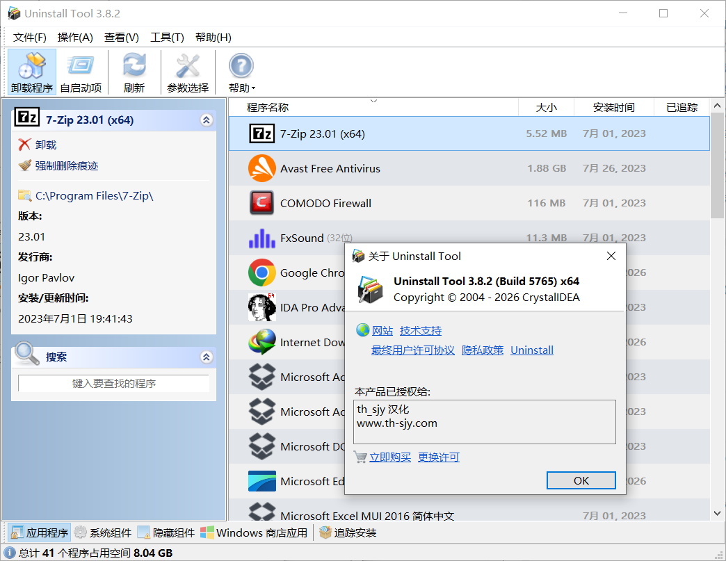Select the 卸载程序 (Uninstaller) toolbar icon
726x561 pixels.
click(x=32, y=72)
